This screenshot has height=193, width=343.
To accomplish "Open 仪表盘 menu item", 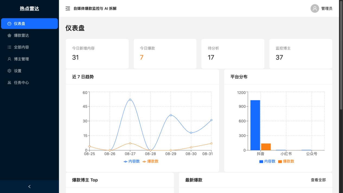I will coord(30,24).
